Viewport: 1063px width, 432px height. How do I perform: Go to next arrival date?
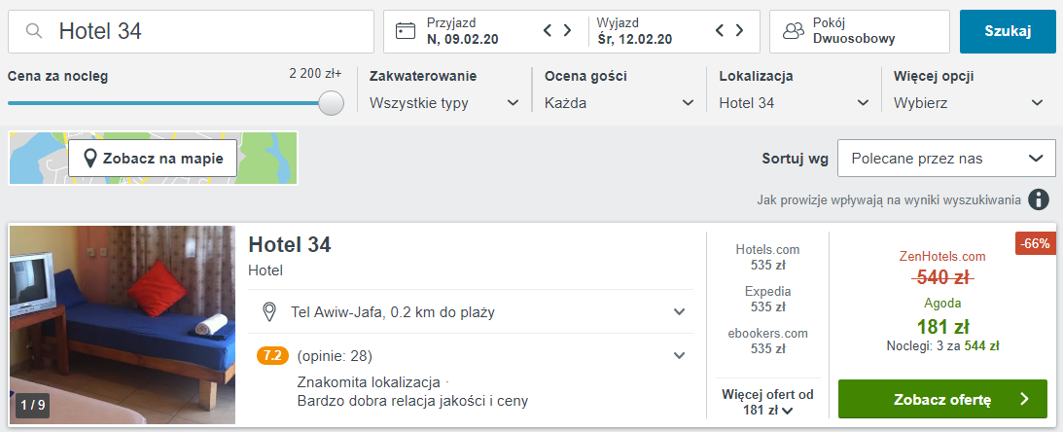tap(568, 31)
